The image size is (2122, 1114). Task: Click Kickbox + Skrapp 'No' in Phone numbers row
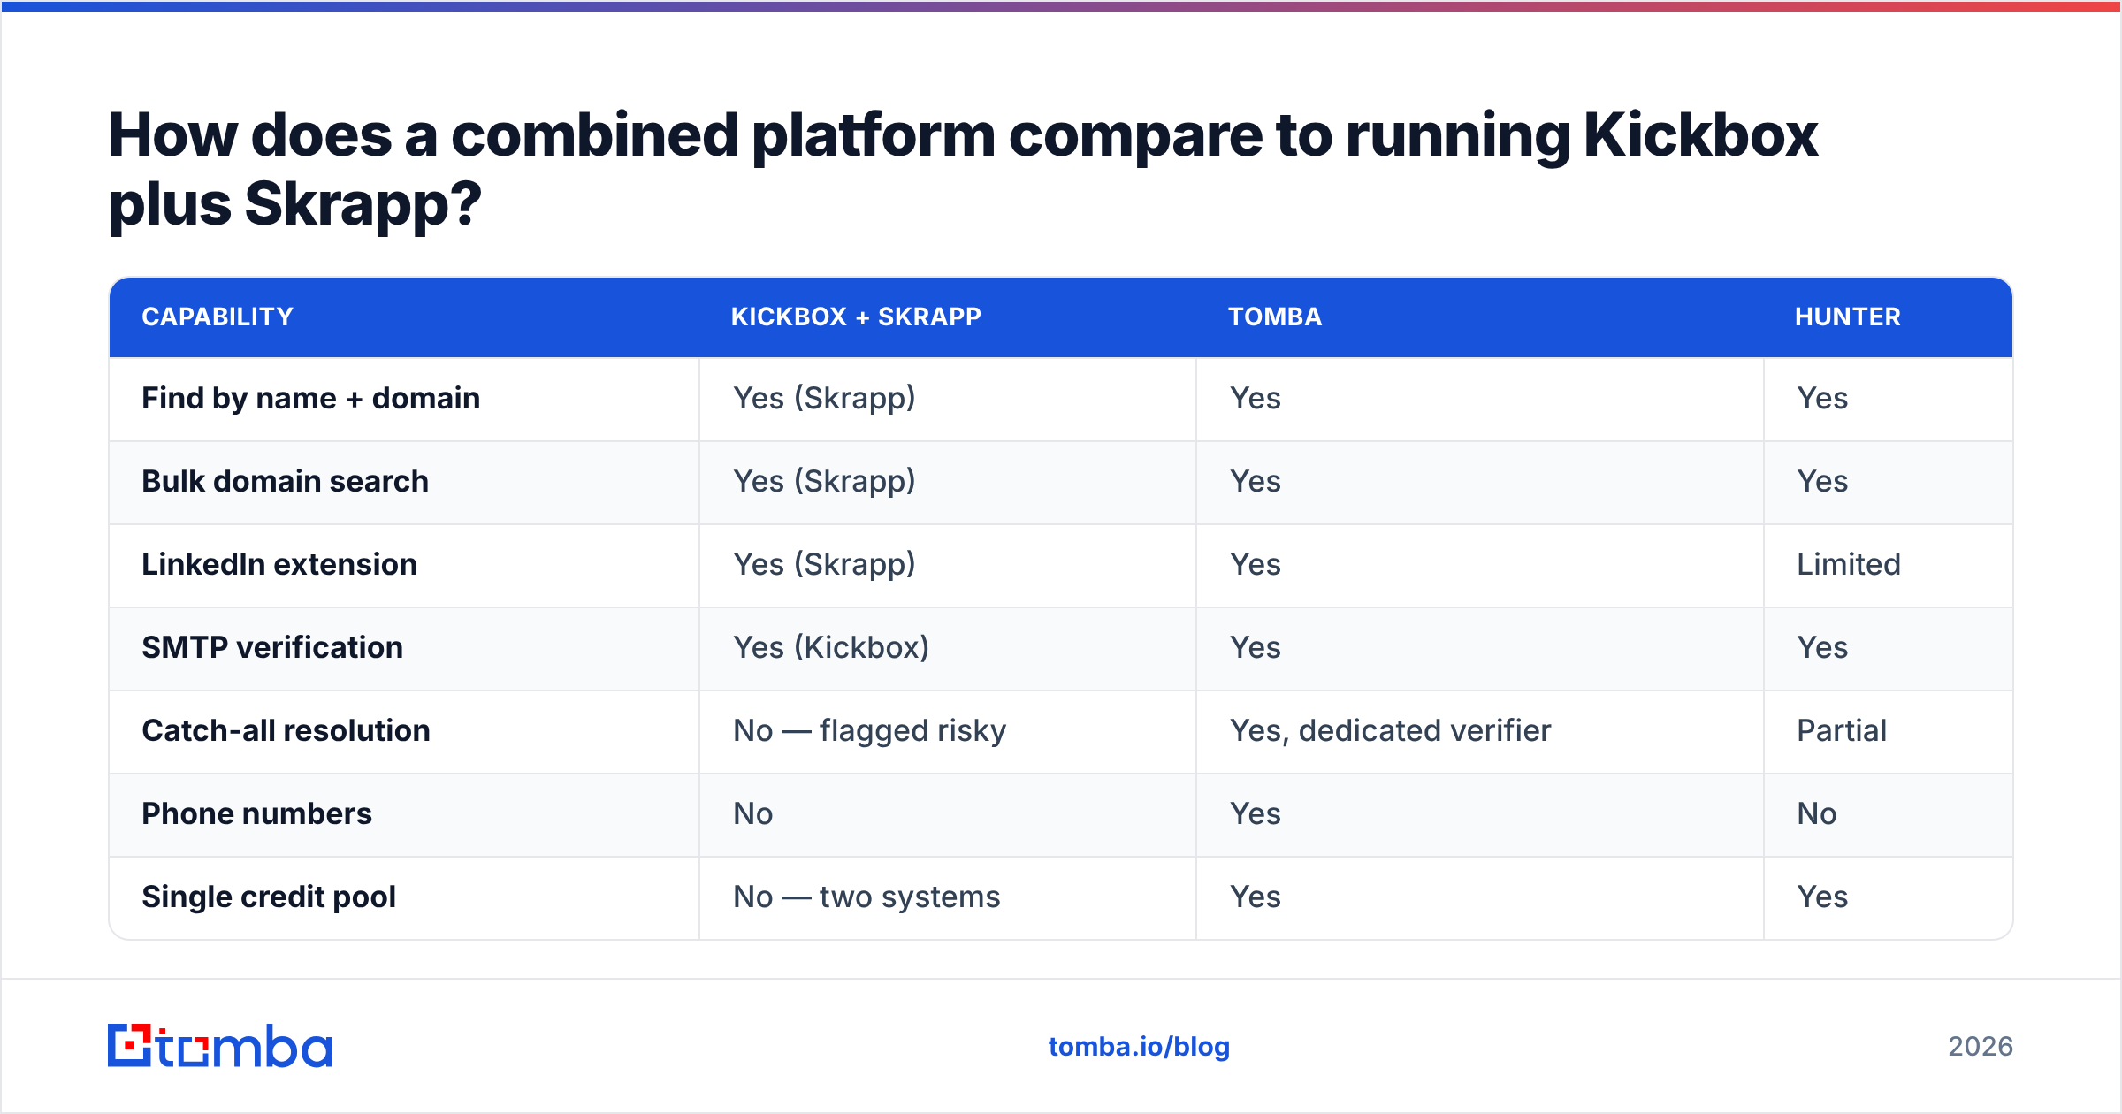pyautogui.click(x=753, y=814)
